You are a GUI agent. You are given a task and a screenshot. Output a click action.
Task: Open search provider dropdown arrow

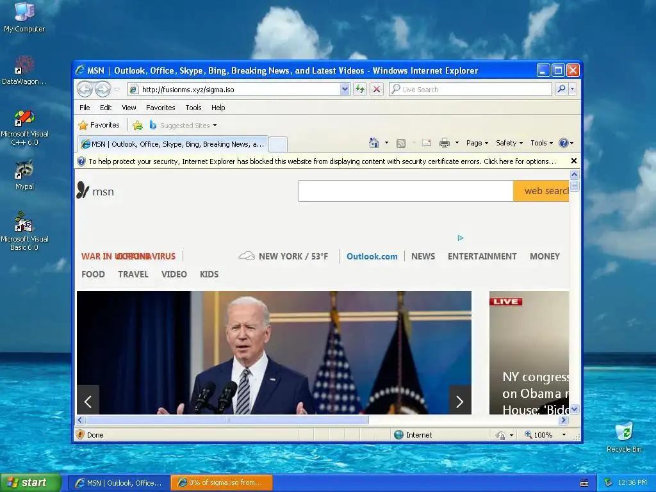click(x=572, y=89)
